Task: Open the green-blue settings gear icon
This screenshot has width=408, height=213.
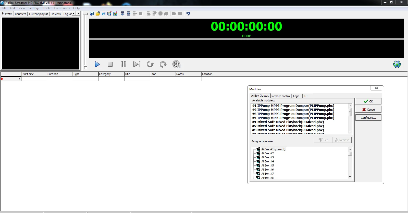Action: [x=397, y=64]
